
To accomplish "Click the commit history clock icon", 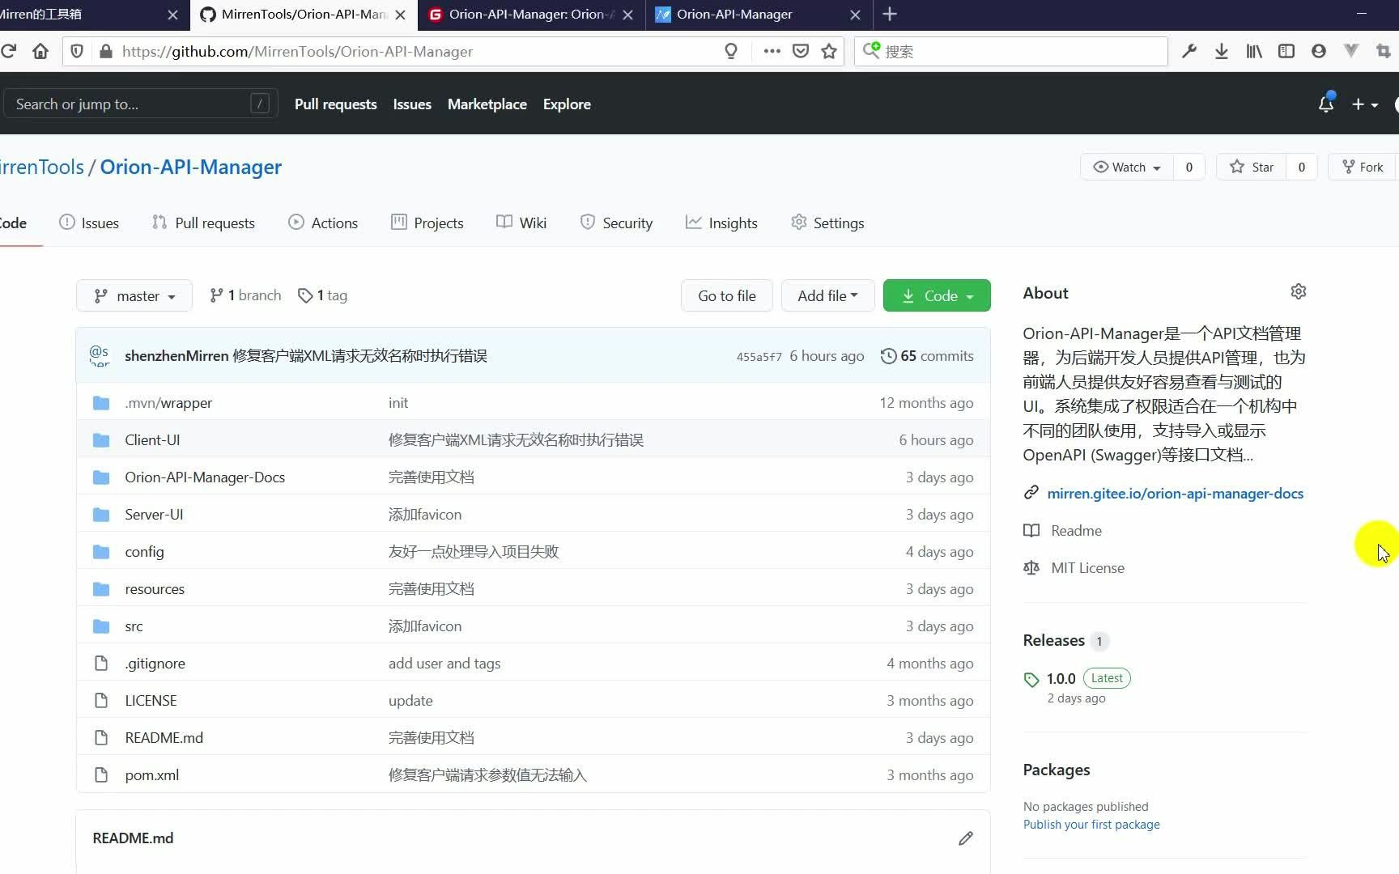I will tap(888, 356).
